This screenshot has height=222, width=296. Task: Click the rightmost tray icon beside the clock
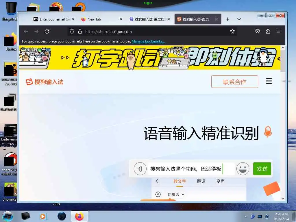[267, 217]
